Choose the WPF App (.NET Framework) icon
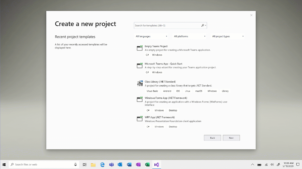The image size is (302, 169). (140, 119)
